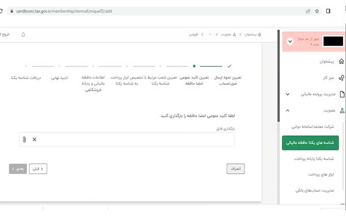The image size is (346, 216).
Task: Click the میز کار sidebar icon
Action: pyautogui.click(x=341, y=78)
